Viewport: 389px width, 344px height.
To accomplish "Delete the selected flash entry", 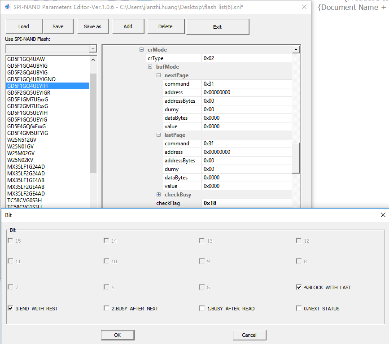I will [x=165, y=26].
